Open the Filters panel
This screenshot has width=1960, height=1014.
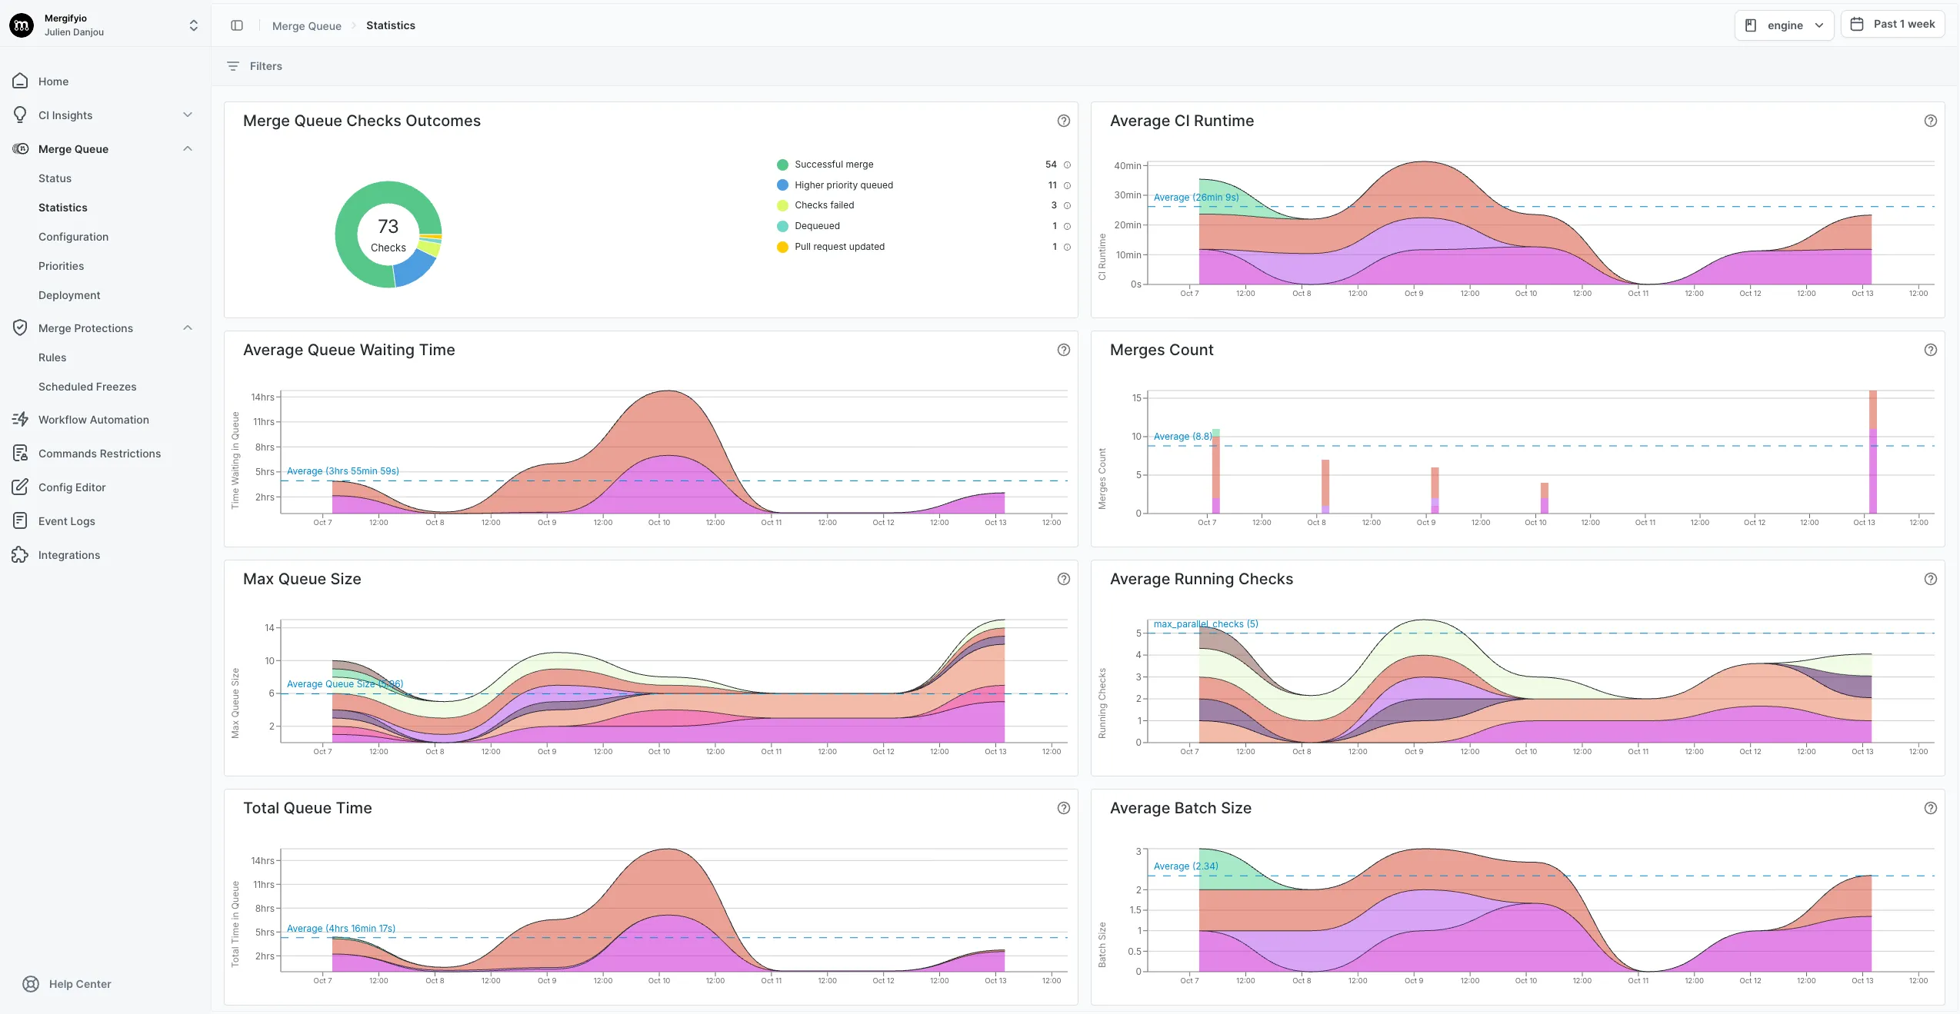(x=254, y=66)
